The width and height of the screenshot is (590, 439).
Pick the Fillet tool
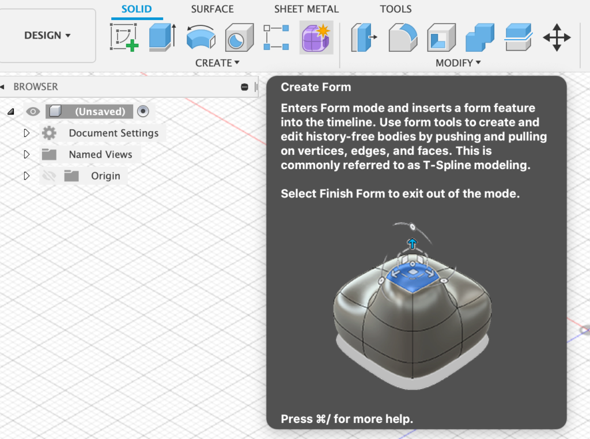[x=403, y=37]
